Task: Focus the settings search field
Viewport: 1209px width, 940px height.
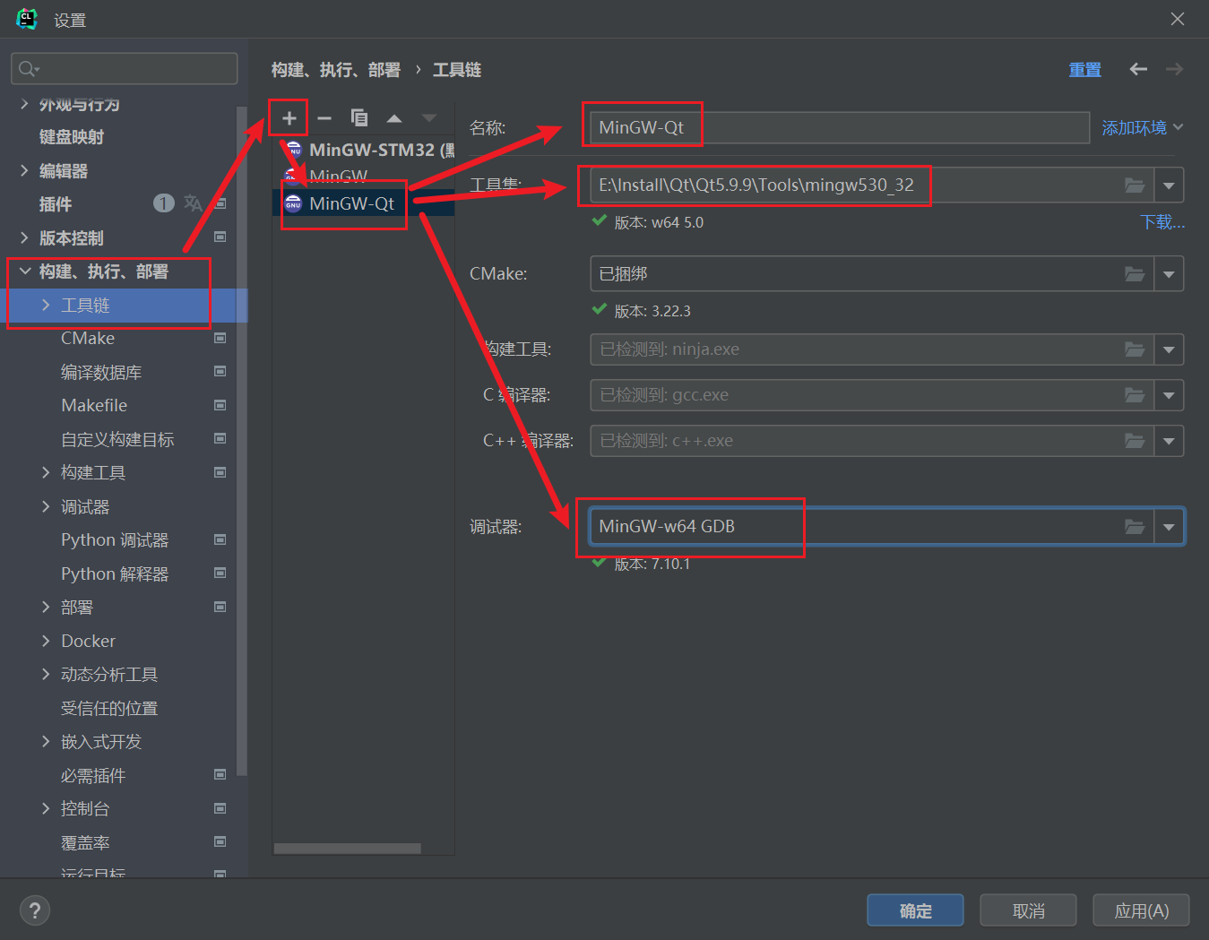Action: (x=125, y=69)
